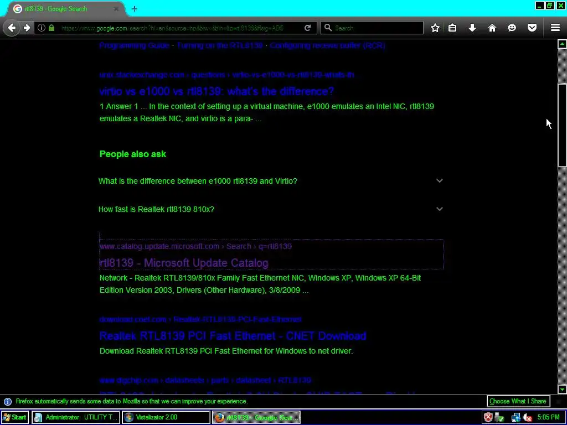Click the 'People also ask' heading
The width and height of the screenshot is (567, 425).
point(133,154)
